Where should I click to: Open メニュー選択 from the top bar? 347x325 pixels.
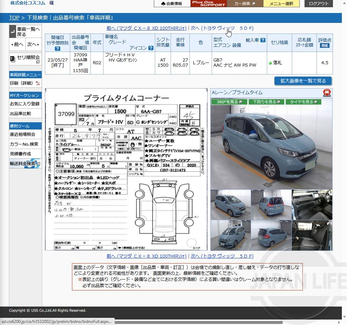pyautogui.click(x=281, y=4)
